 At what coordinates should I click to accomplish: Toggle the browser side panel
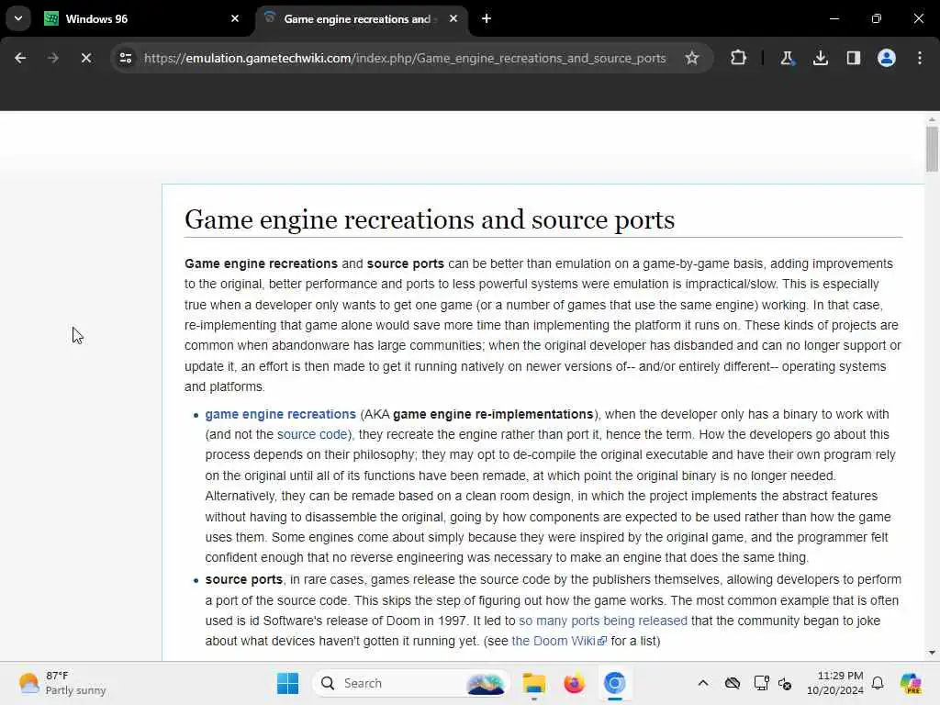point(853,58)
